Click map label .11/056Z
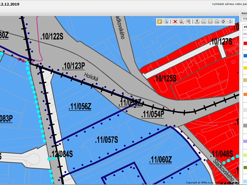The image size is (247, 185). [80, 107]
